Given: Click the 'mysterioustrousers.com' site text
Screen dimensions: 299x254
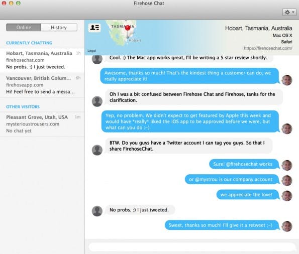Looking at the screenshot, I should [33, 124].
